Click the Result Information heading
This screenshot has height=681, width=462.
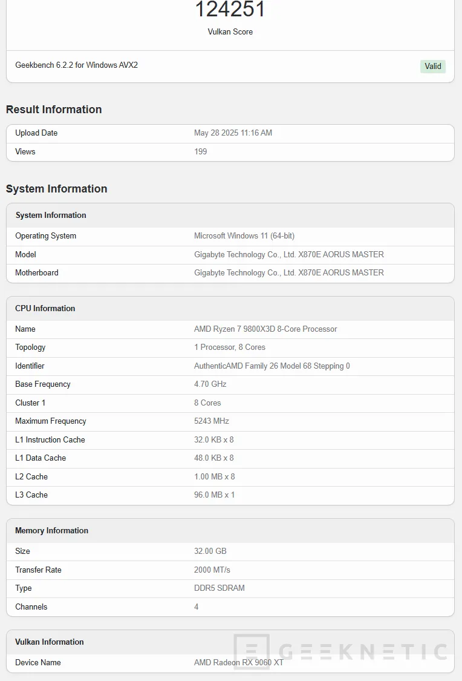coord(54,110)
